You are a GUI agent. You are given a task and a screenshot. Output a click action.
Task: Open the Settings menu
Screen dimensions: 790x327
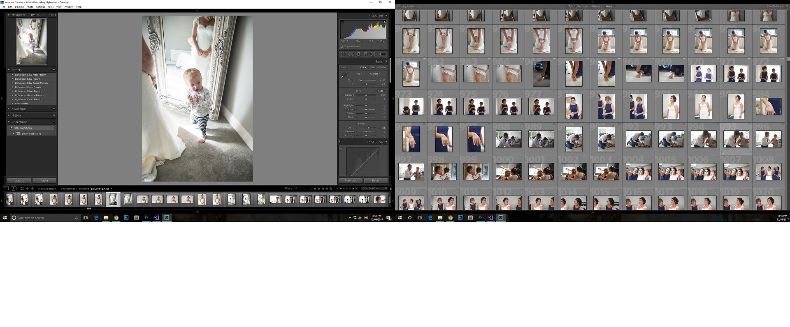pos(40,7)
